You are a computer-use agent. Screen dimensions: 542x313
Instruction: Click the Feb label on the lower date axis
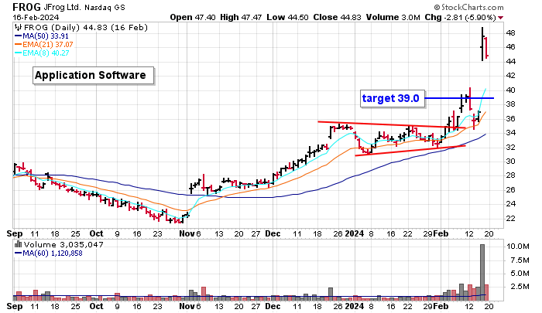pos(441,306)
